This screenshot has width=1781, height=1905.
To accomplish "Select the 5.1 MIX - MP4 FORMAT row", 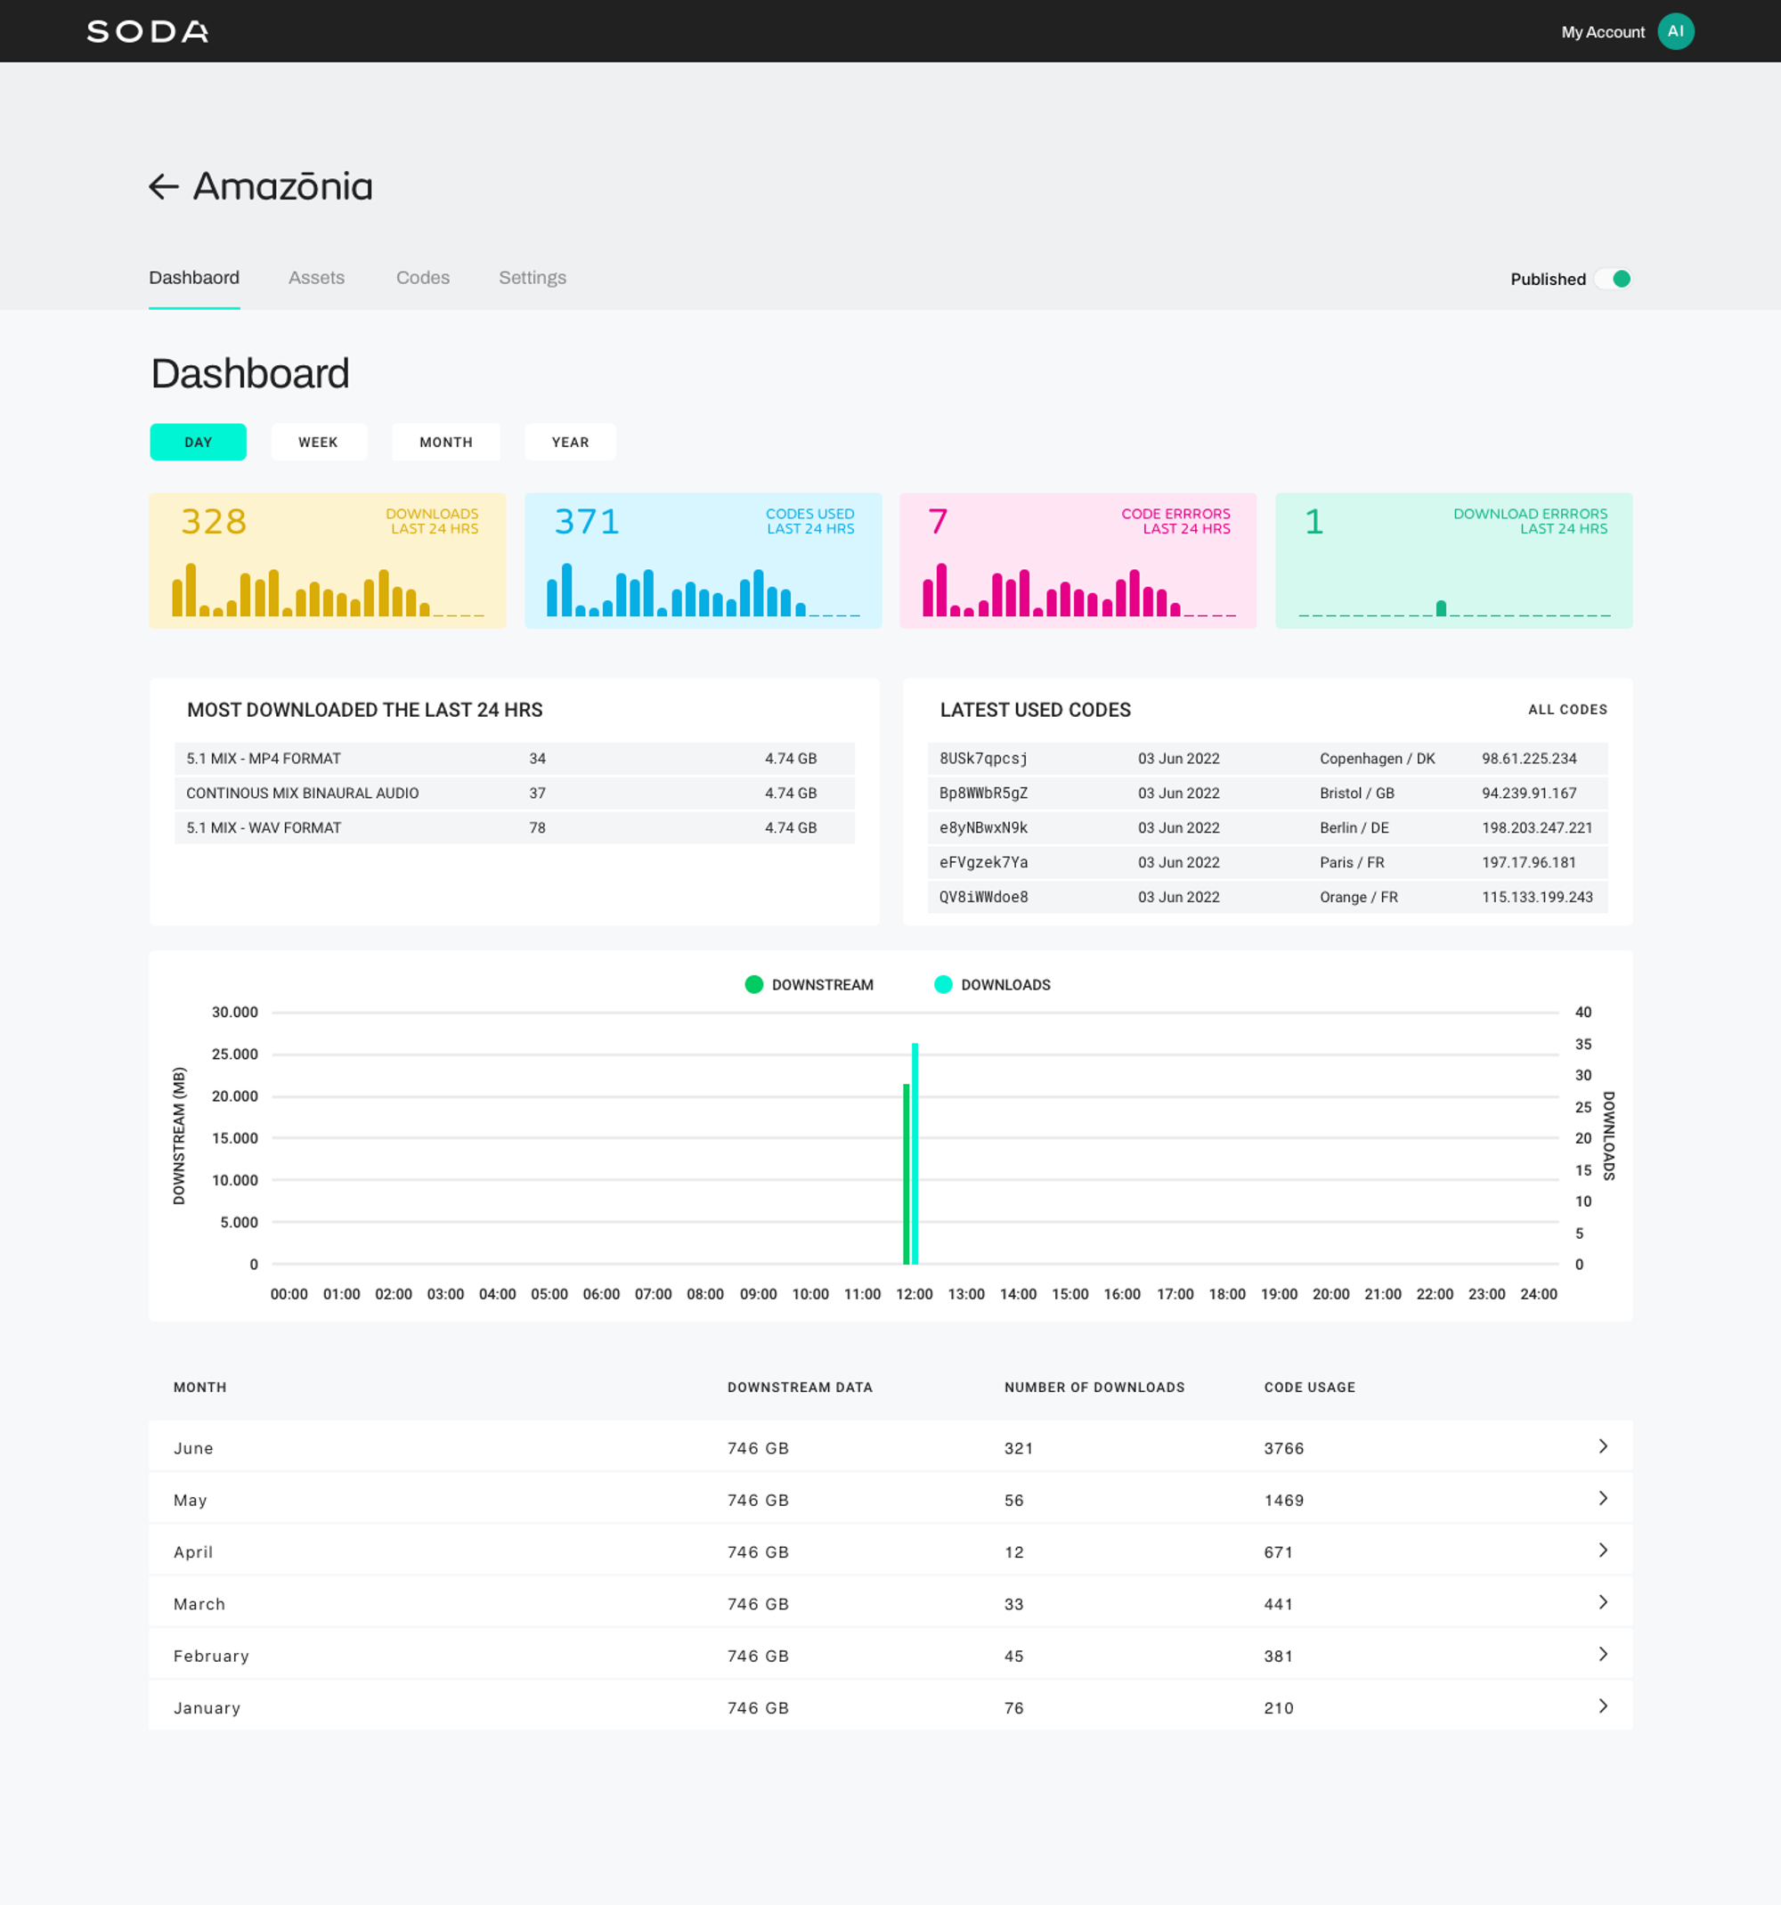I will [515, 758].
